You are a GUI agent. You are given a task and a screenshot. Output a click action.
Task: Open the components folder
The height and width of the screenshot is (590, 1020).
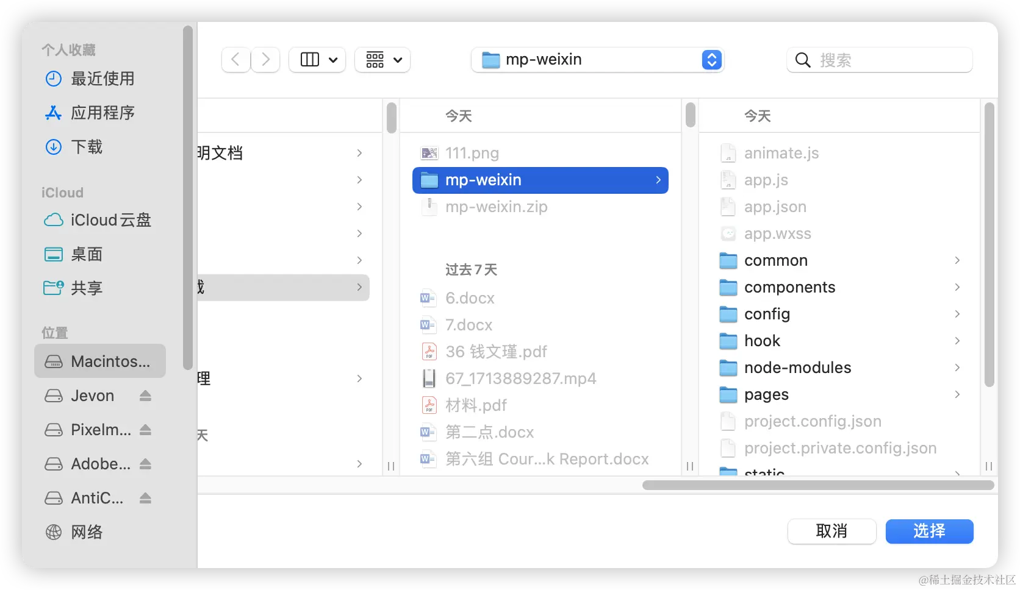click(x=839, y=287)
